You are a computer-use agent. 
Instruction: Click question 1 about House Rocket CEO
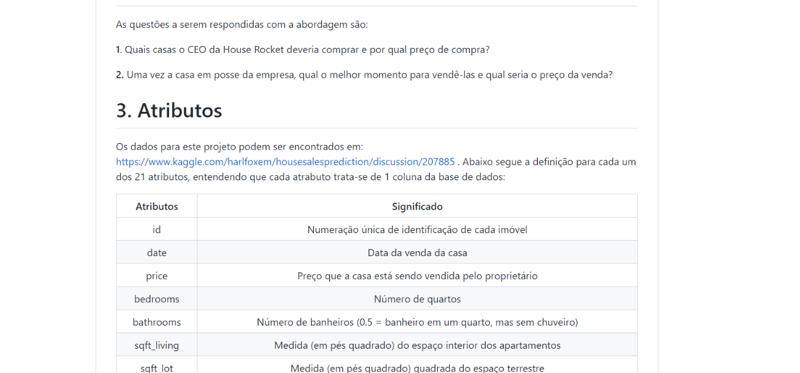(x=302, y=50)
